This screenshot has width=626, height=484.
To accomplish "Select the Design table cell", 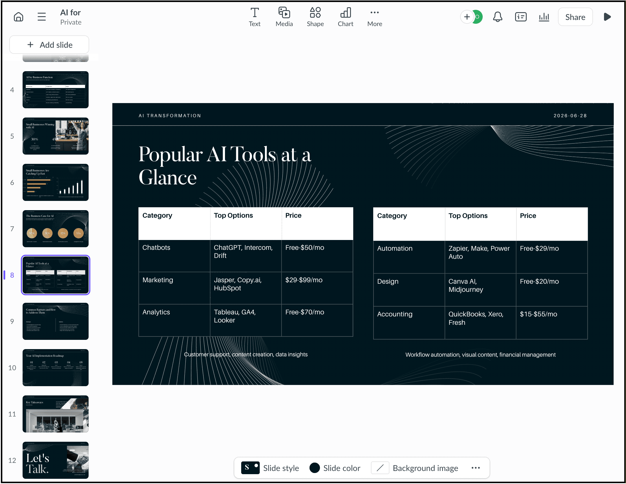I will pyautogui.click(x=409, y=290).
